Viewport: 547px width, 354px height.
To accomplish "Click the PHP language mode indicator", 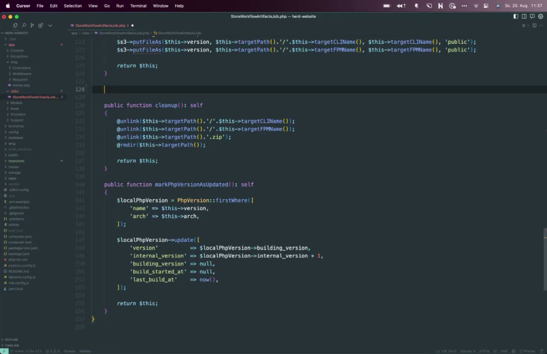I will (x=504, y=351).
